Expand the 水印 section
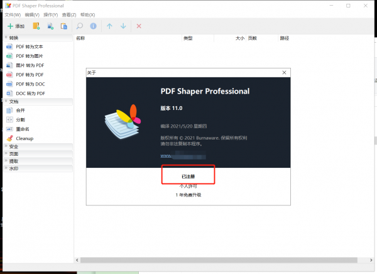377x274 pixels. [38, 168]
